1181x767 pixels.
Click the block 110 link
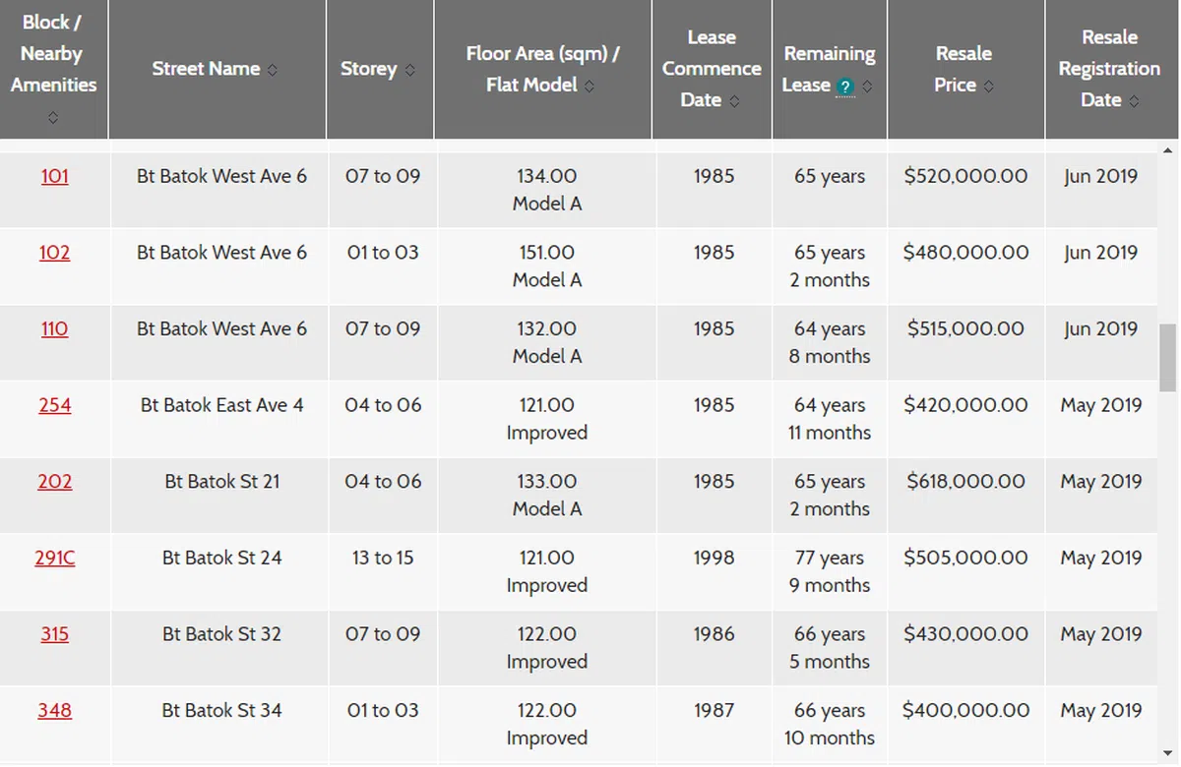tap(55, 329)
